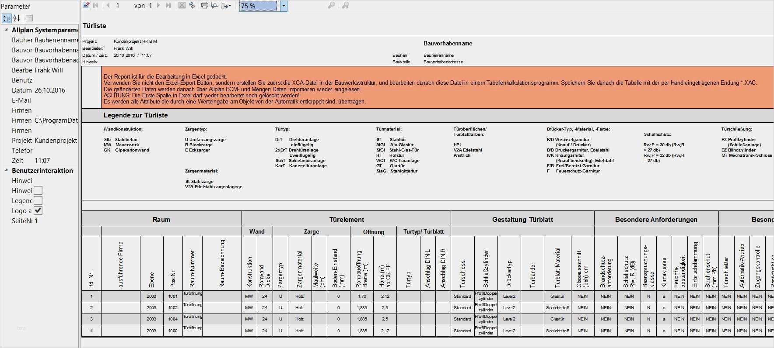Enable the Legende checkbox
The height and width of the screenshot is (348, 774).
pyautogui.click(x=38, y=200)
